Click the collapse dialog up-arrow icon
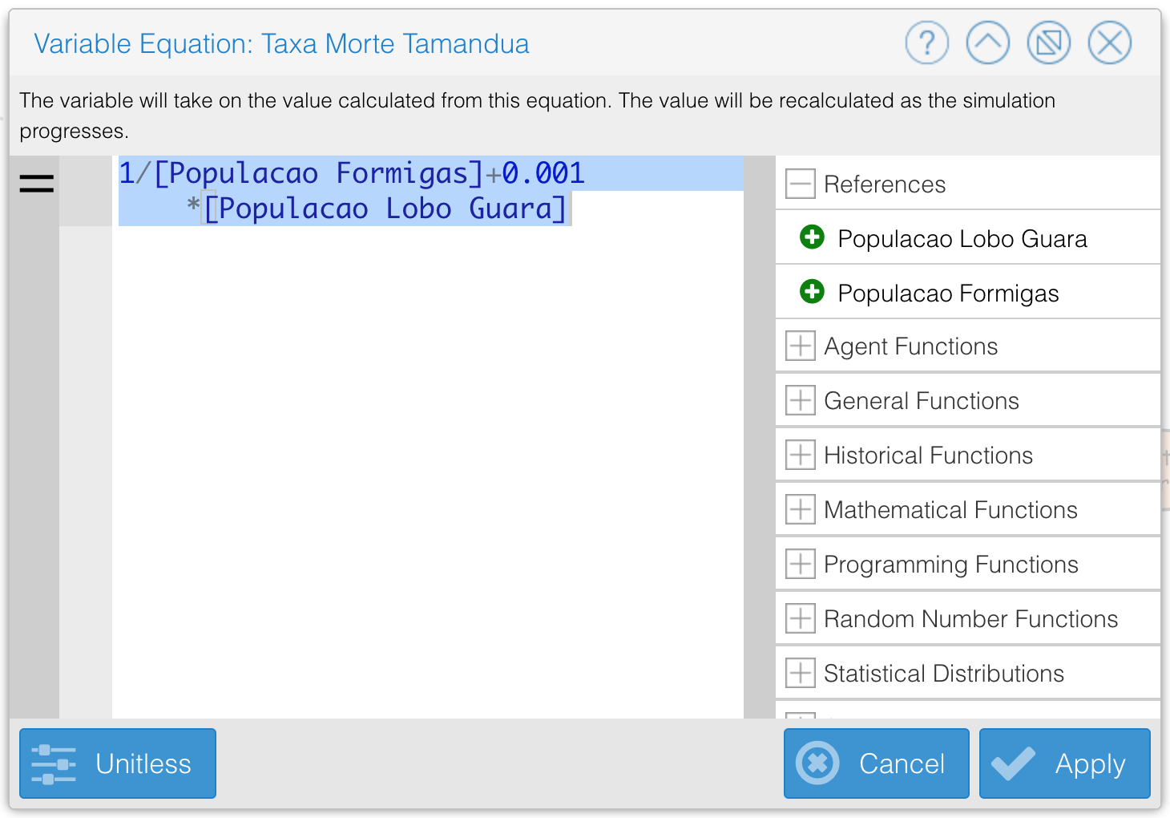This screenshot has width=1170, height=818. coord(987,43)
